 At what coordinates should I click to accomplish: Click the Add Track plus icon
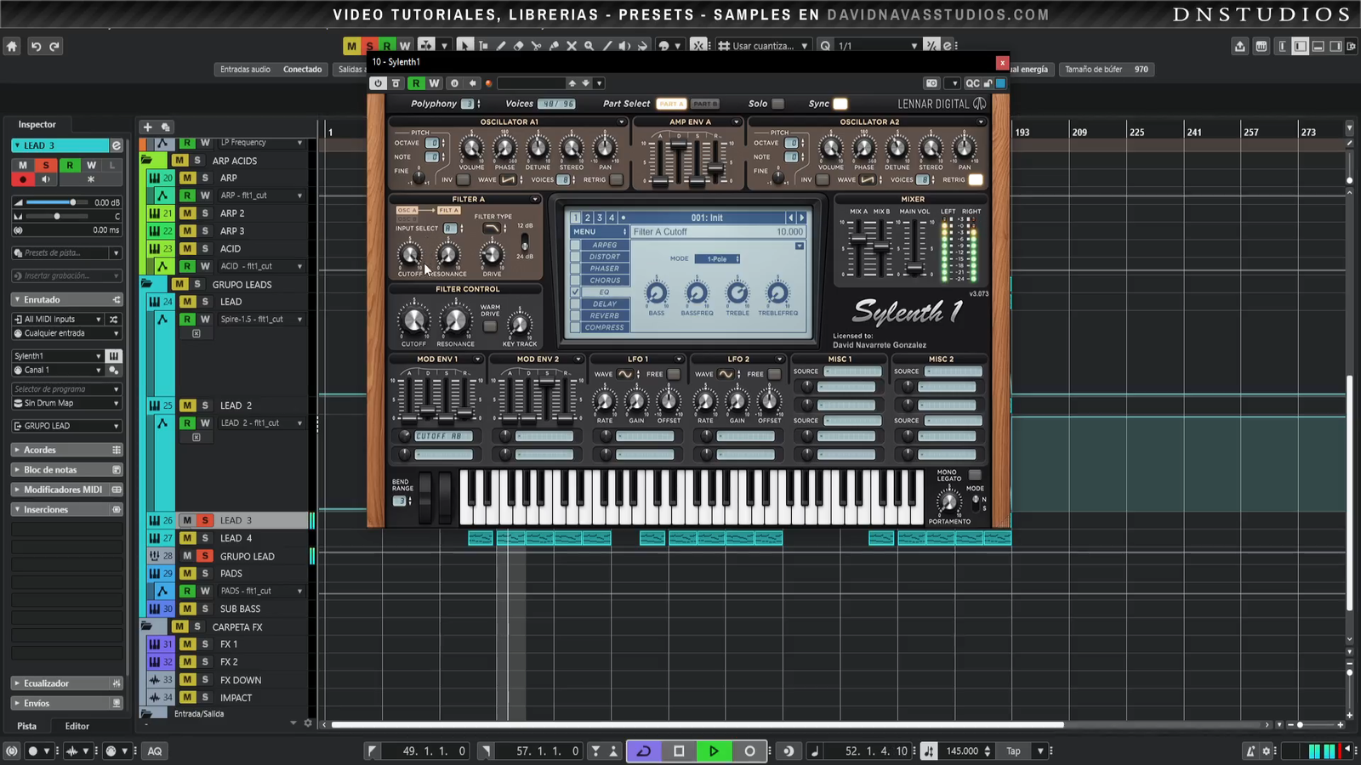147,127
